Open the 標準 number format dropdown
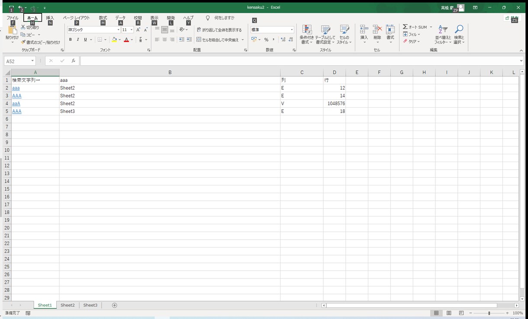The height and width of the screenshot is (319, 528). pyautogui.click(x=292, y=30)
